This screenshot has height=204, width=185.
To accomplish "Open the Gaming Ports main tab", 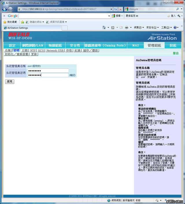I will coord(106,45).
